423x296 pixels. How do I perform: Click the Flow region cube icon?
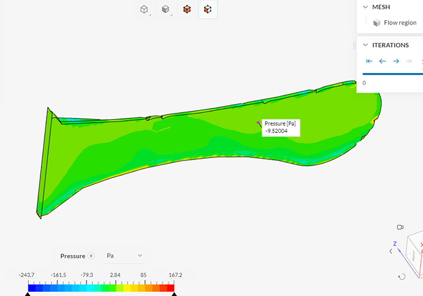point(376,23)
